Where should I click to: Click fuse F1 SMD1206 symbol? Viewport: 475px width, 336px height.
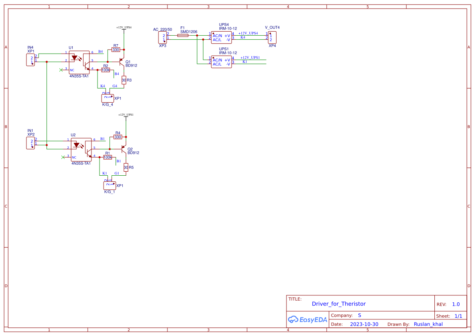(184, 35)
